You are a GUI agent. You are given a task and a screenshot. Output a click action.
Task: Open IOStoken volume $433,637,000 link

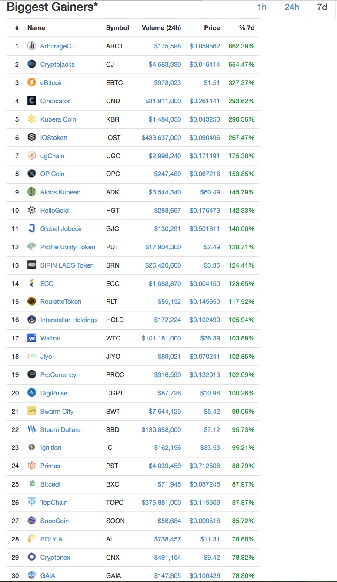161,137
